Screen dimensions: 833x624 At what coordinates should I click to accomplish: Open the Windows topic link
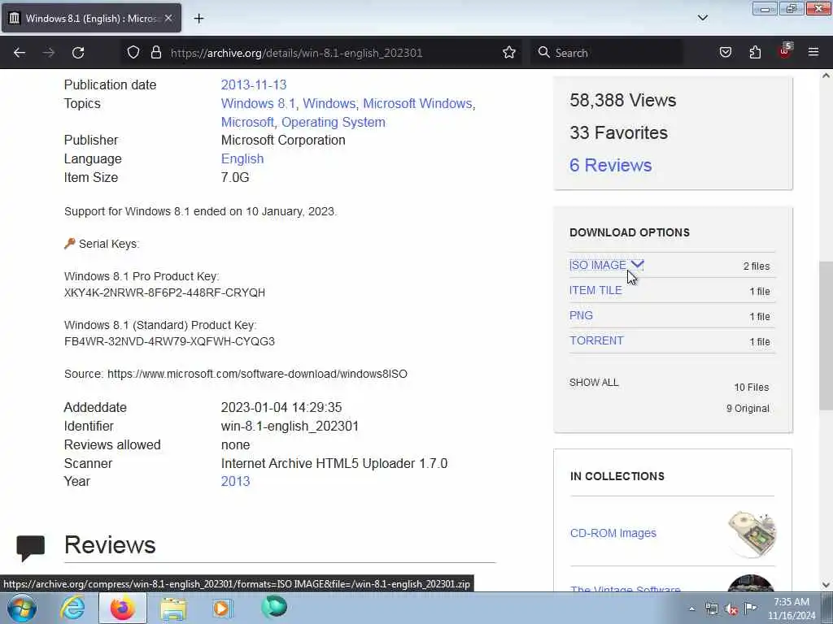[x=329, y=103]
